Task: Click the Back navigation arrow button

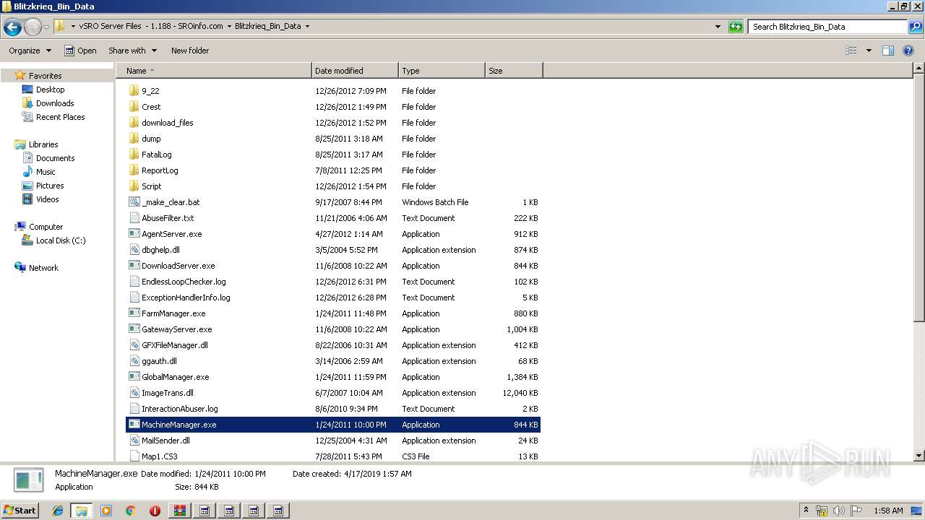Action: 12,27
